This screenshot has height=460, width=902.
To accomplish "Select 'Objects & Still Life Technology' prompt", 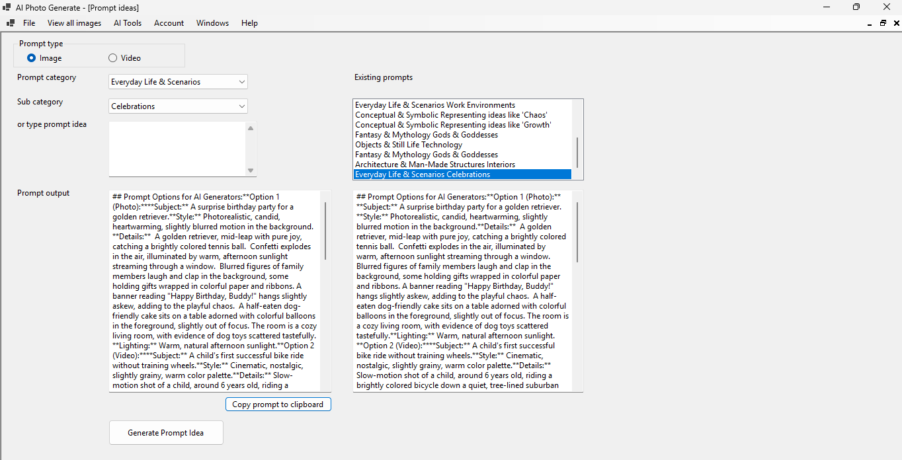I will 409,145.
